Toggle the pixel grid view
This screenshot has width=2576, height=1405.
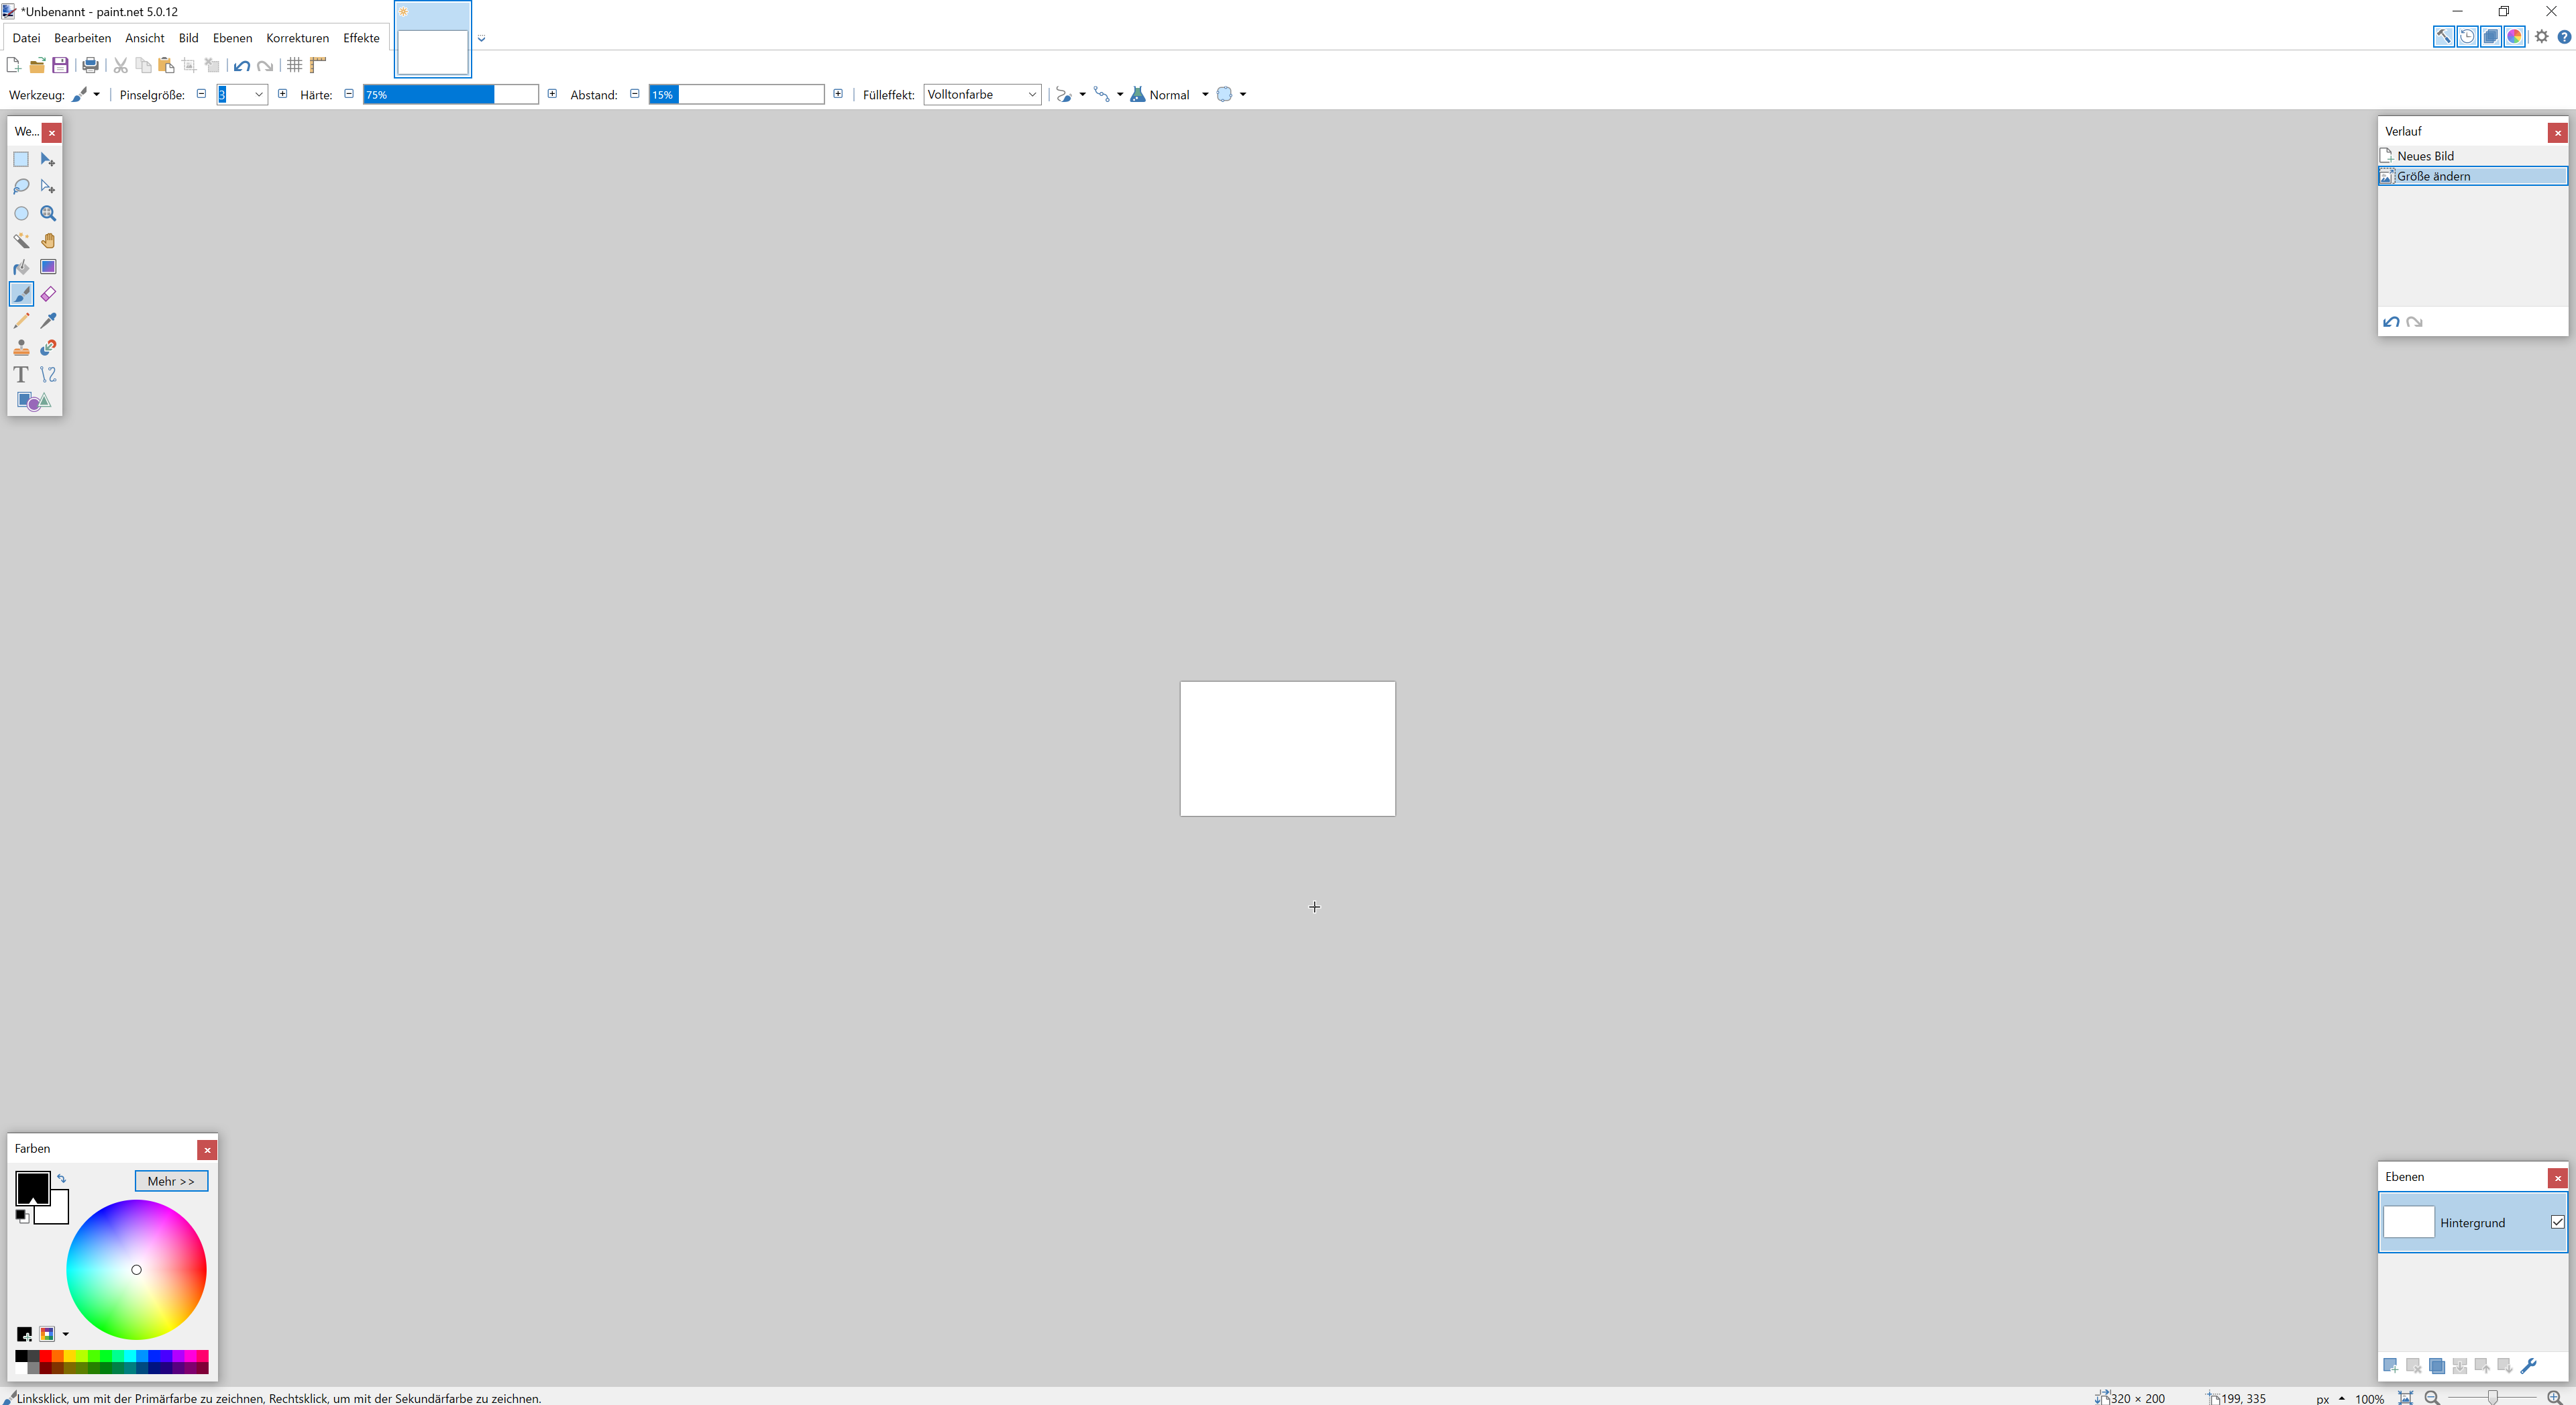pyautogui.click(x=295, y=65)
